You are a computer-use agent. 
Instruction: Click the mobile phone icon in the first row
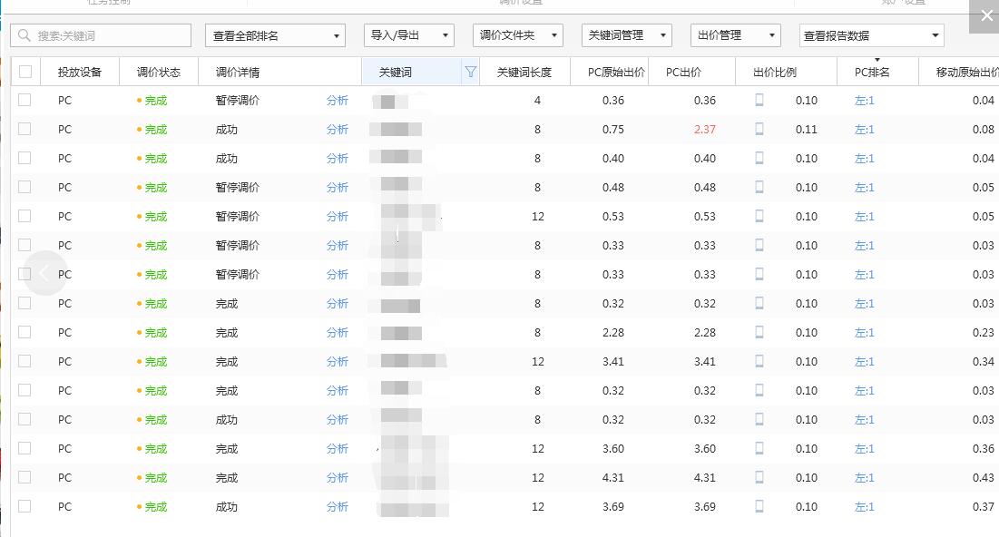click(759, 100)
